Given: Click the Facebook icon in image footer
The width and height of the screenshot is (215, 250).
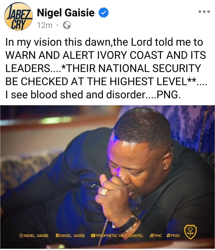Looking at the screenshot, I should coord(58,235).
